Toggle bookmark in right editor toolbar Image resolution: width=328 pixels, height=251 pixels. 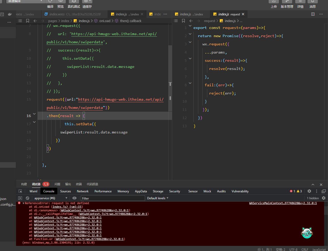coord(183,21)
